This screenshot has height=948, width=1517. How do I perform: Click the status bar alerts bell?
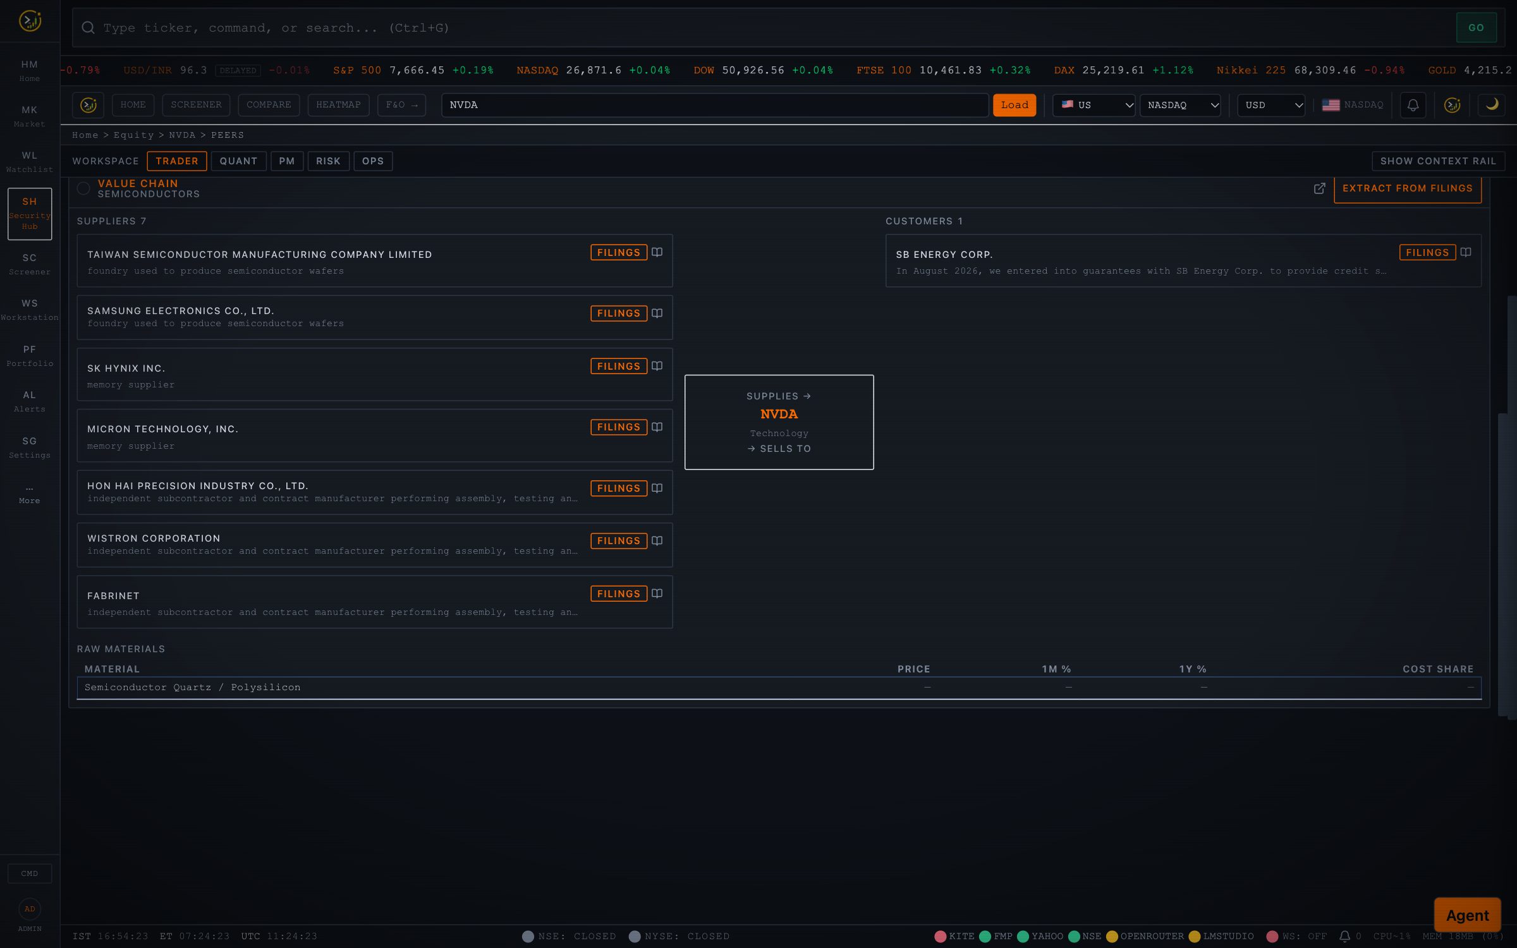pyautogui.click(x=1344, y=936)
